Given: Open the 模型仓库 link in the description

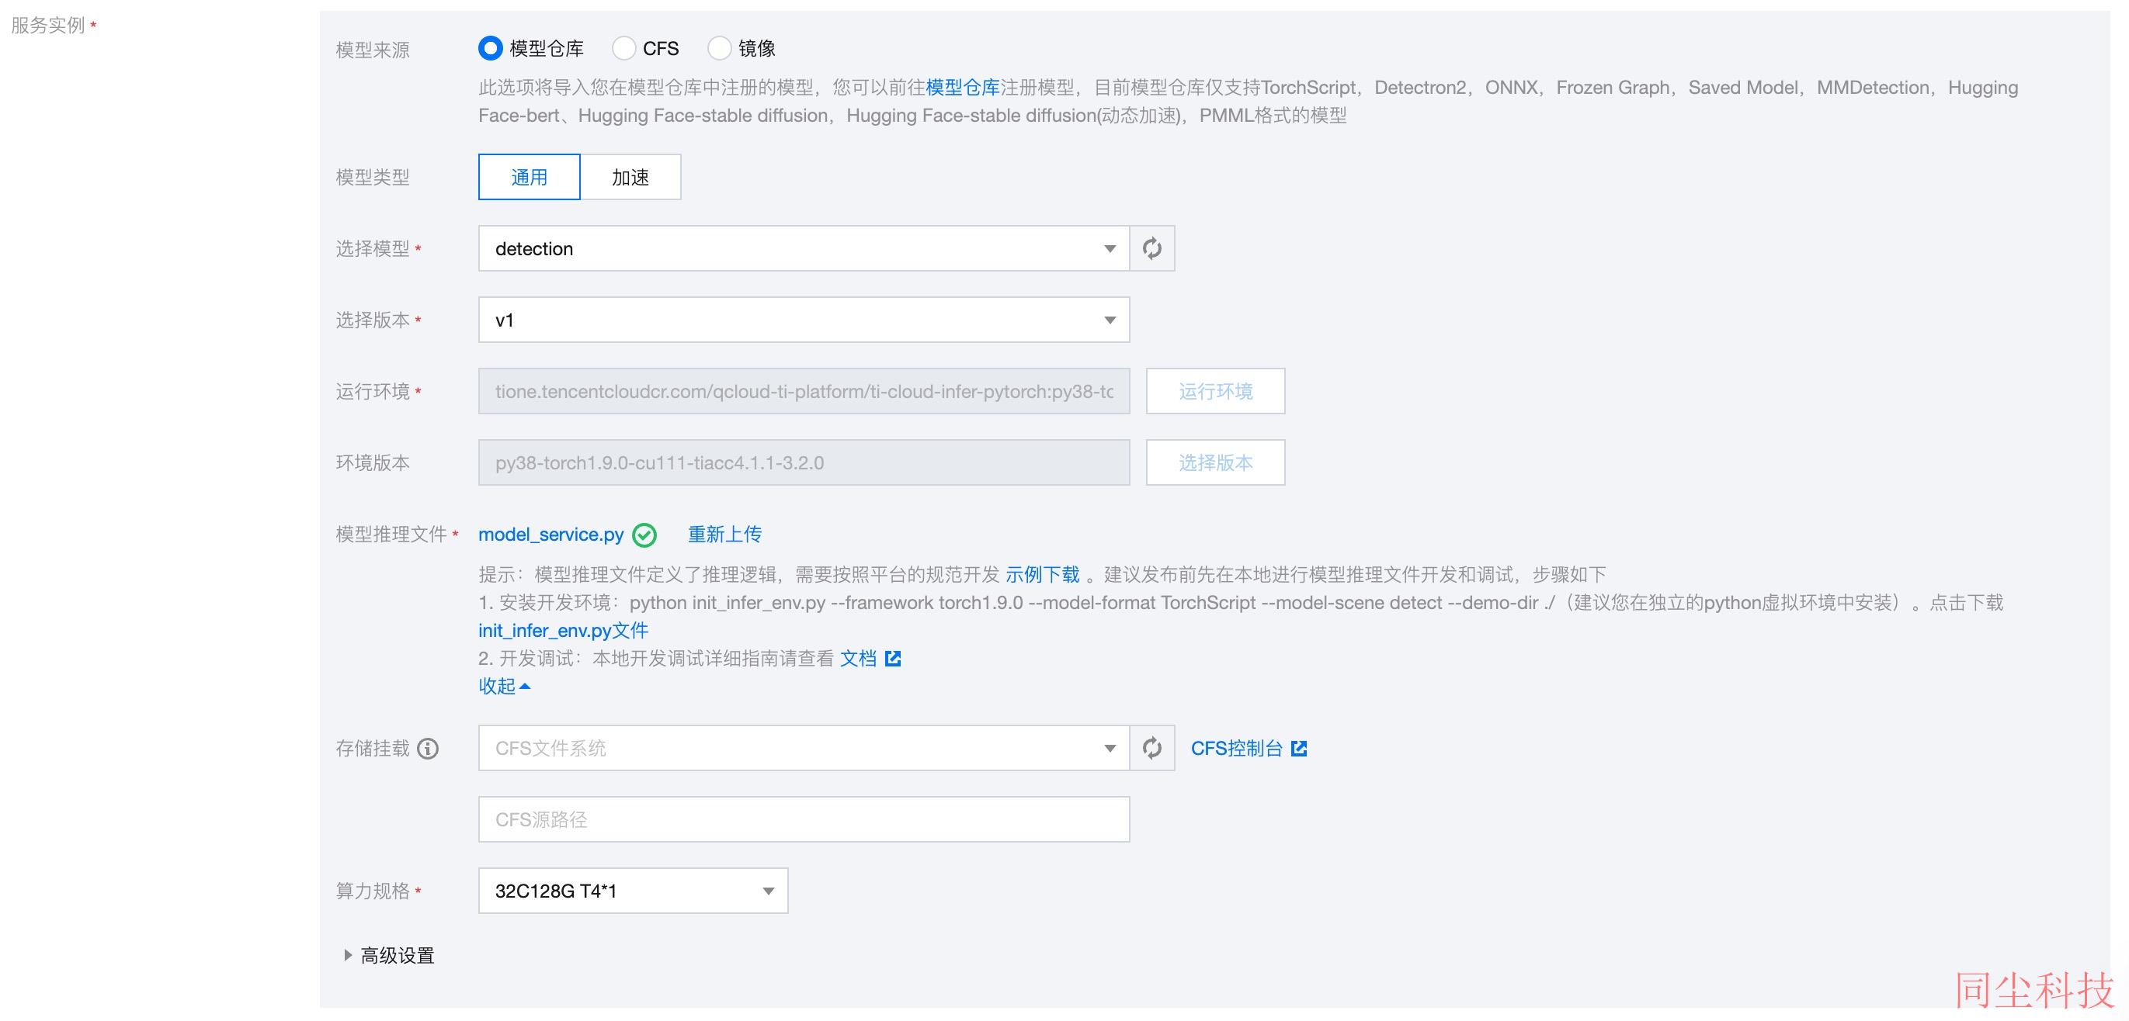Looking at the screenshot, I should [x=963, y=88].
